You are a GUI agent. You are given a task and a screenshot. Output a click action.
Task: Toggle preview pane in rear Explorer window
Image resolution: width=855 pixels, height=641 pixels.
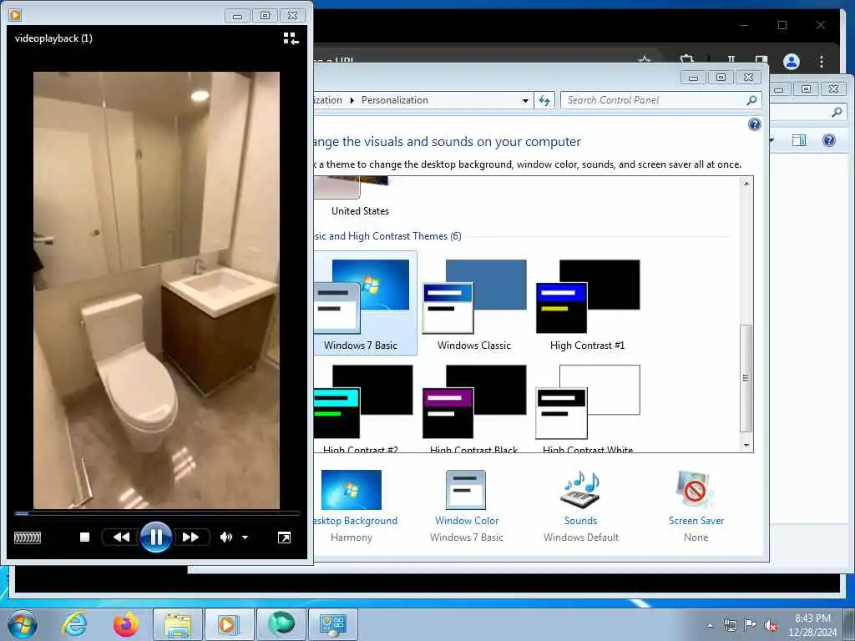click(x=799, y=140)
